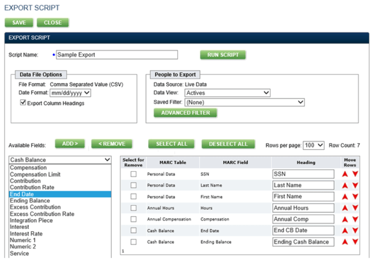Check the remove box for First Name row
The image size is (371, 259).
[x=133, y=196]
